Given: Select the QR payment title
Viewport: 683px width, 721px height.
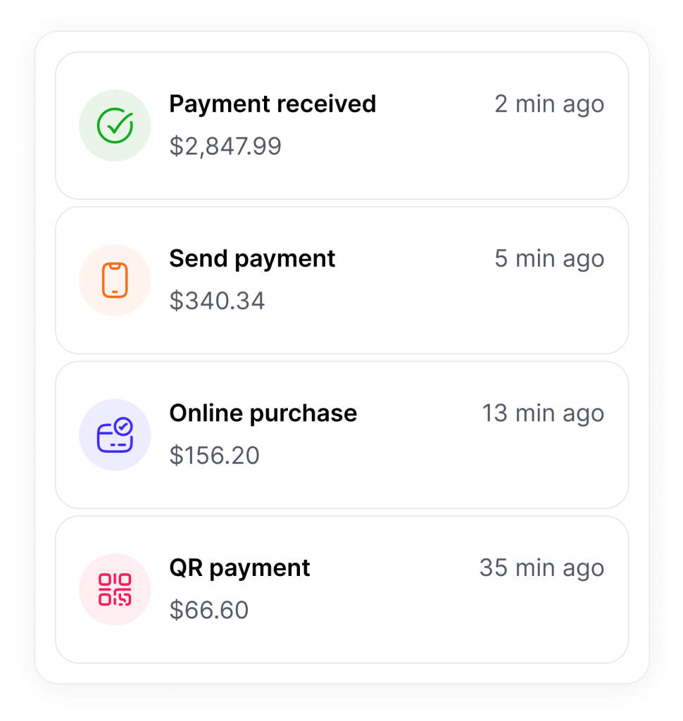Looking at the screenshot, I should click(239, 568).
